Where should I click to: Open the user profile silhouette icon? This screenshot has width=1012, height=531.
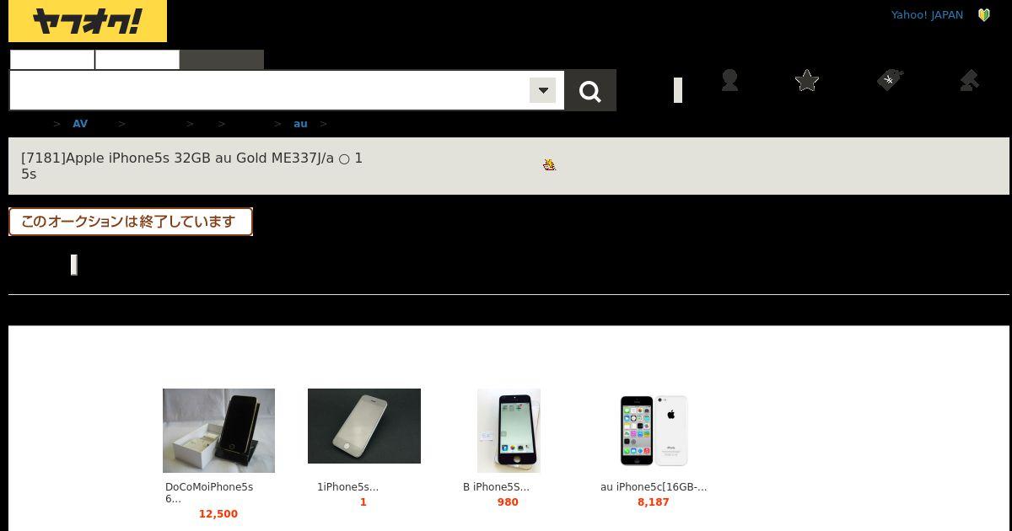[730, 80]
